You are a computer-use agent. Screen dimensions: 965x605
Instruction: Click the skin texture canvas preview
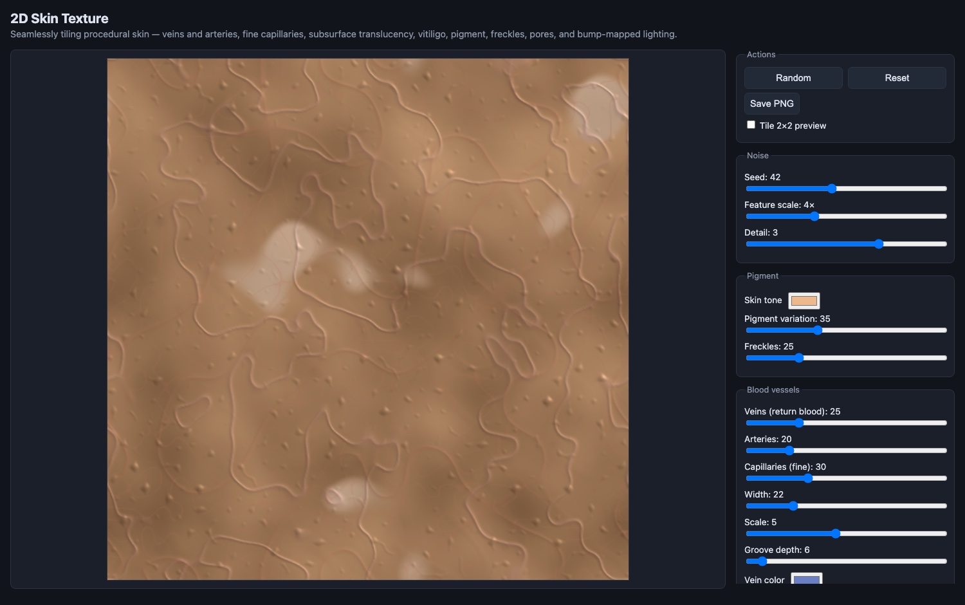pos(368,319)
